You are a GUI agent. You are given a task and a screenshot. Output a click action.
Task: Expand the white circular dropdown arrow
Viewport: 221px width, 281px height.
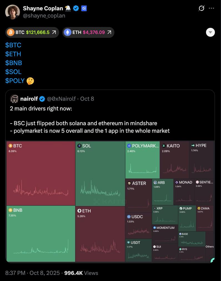[x=210, y=33]
